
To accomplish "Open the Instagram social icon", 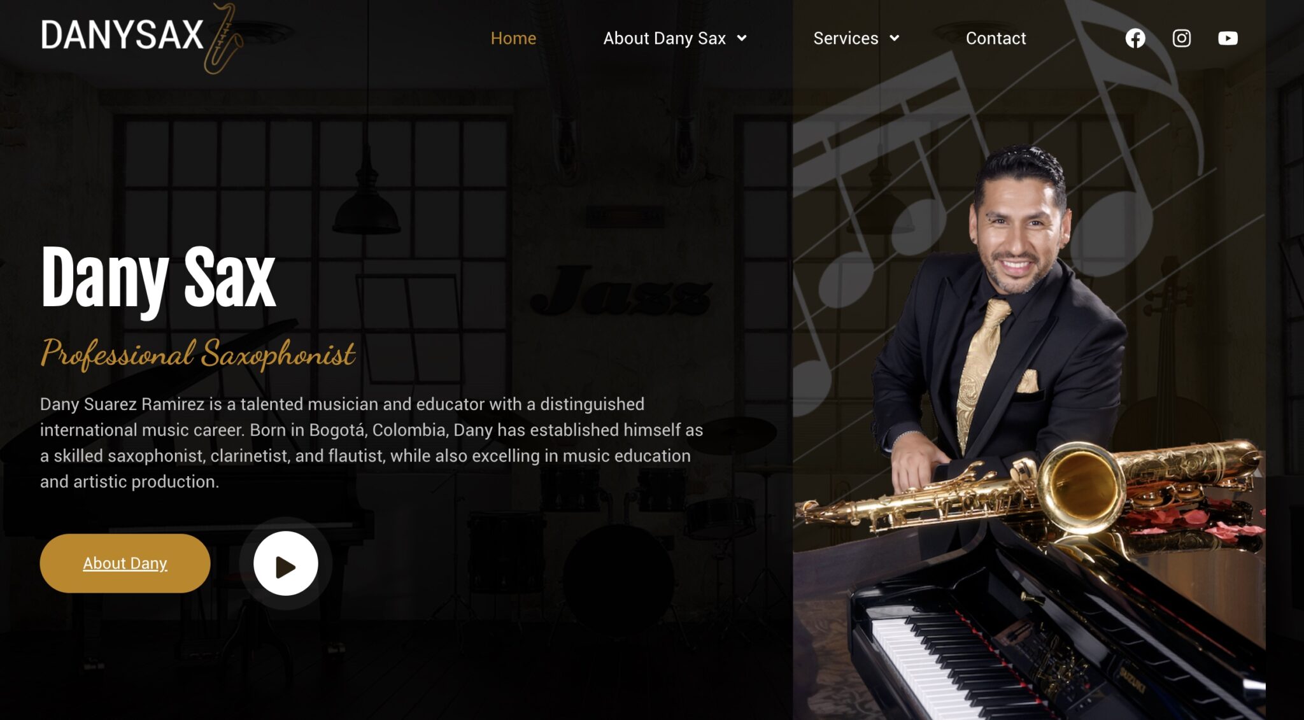I will (x=1182, y=38).
